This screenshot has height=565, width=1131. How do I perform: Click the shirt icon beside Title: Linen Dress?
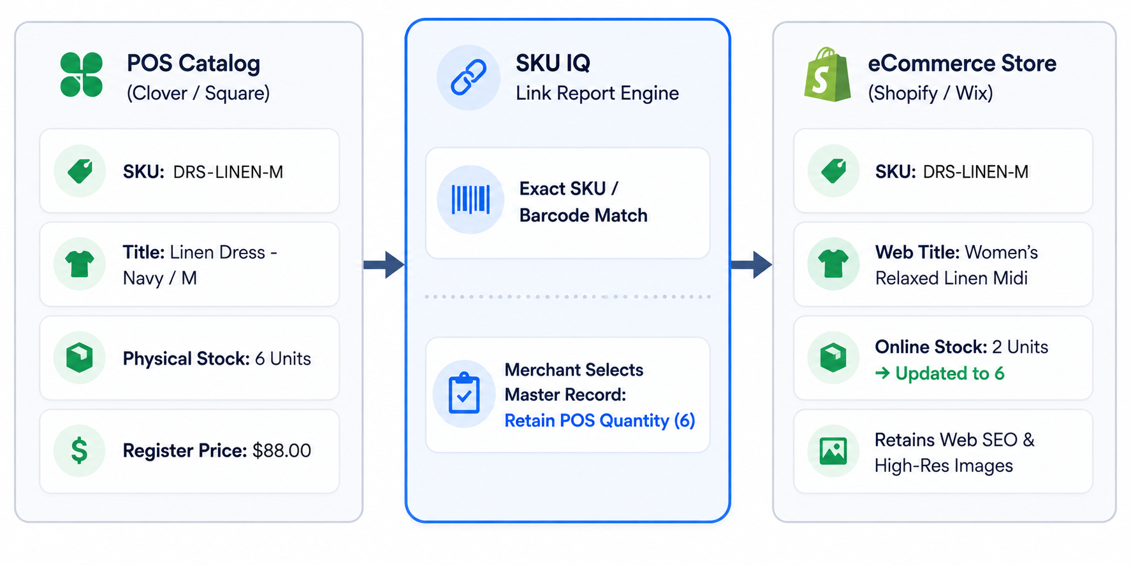point(80,264)
